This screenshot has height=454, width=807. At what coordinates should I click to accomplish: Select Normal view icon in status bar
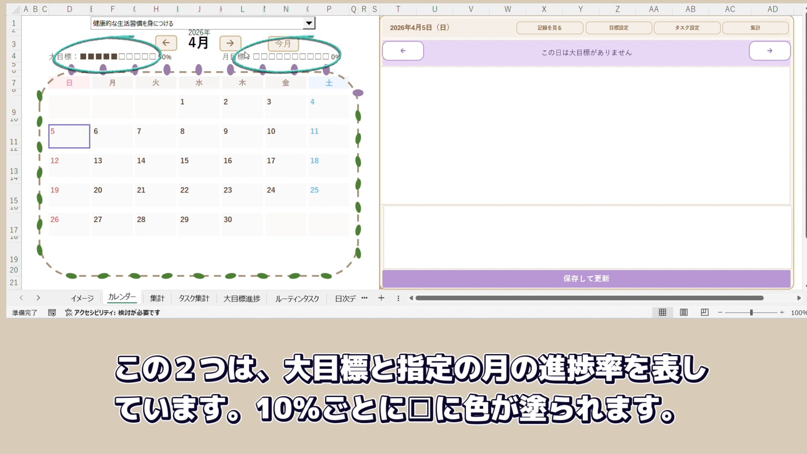click(662, 312)
